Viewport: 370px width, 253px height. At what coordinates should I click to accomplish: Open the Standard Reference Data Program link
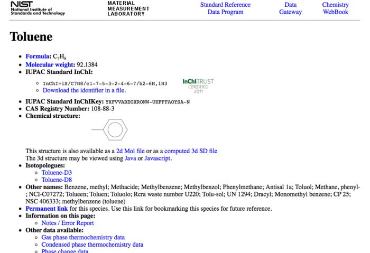coord(225,8)
